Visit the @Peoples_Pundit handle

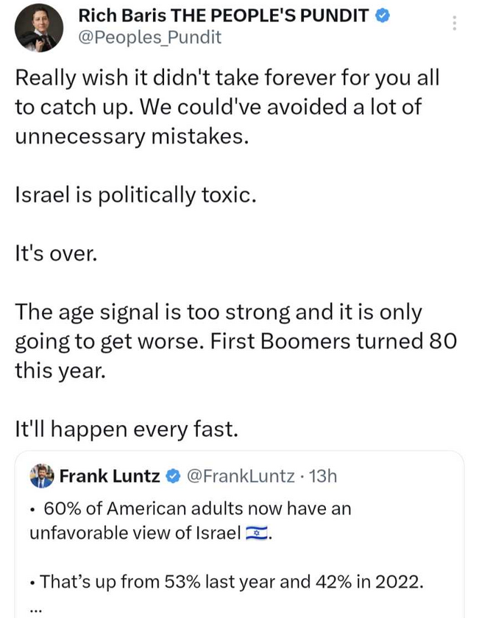[149, 37]
